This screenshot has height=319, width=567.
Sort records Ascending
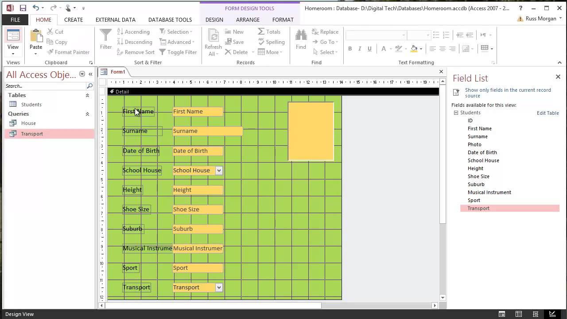pyautogui.click(x=133, y=32)
